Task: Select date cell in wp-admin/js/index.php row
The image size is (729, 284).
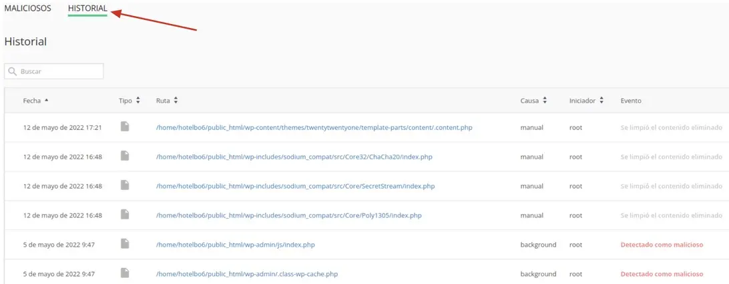Action: (x=59, y=245)
